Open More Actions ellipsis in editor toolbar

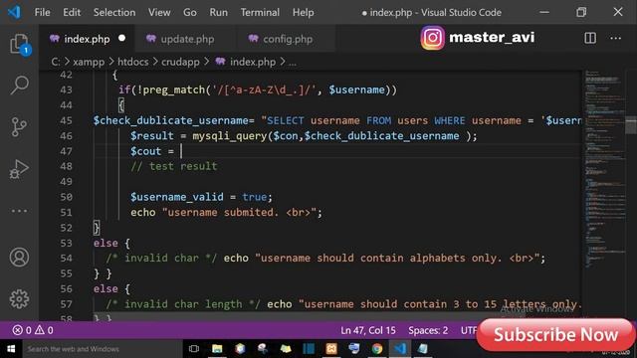615,38
